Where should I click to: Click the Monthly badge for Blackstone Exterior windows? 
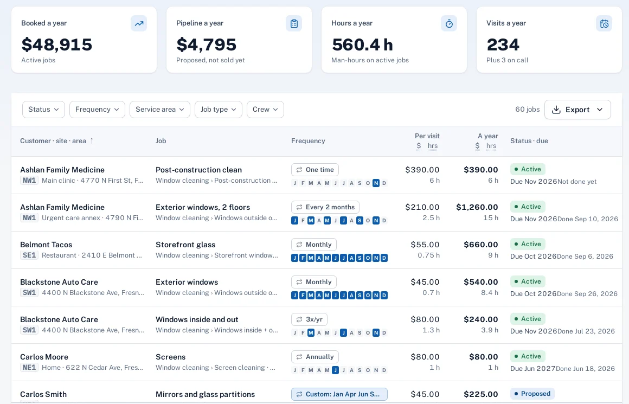(x=314, y=282)
